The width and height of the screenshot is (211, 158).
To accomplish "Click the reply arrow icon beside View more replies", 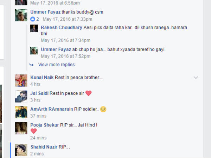I will [32, 65].
